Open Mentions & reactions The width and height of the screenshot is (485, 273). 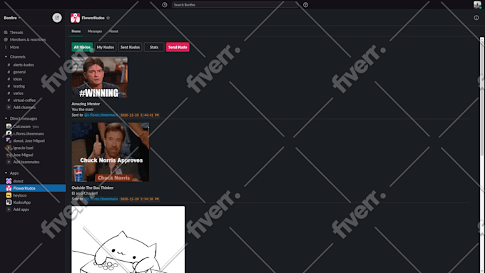tap(28, 40)
